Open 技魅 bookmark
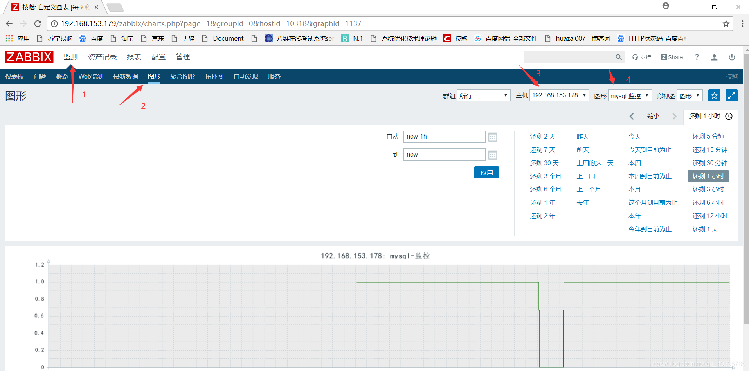Screen dimensions: 749x371 [455, 38]
